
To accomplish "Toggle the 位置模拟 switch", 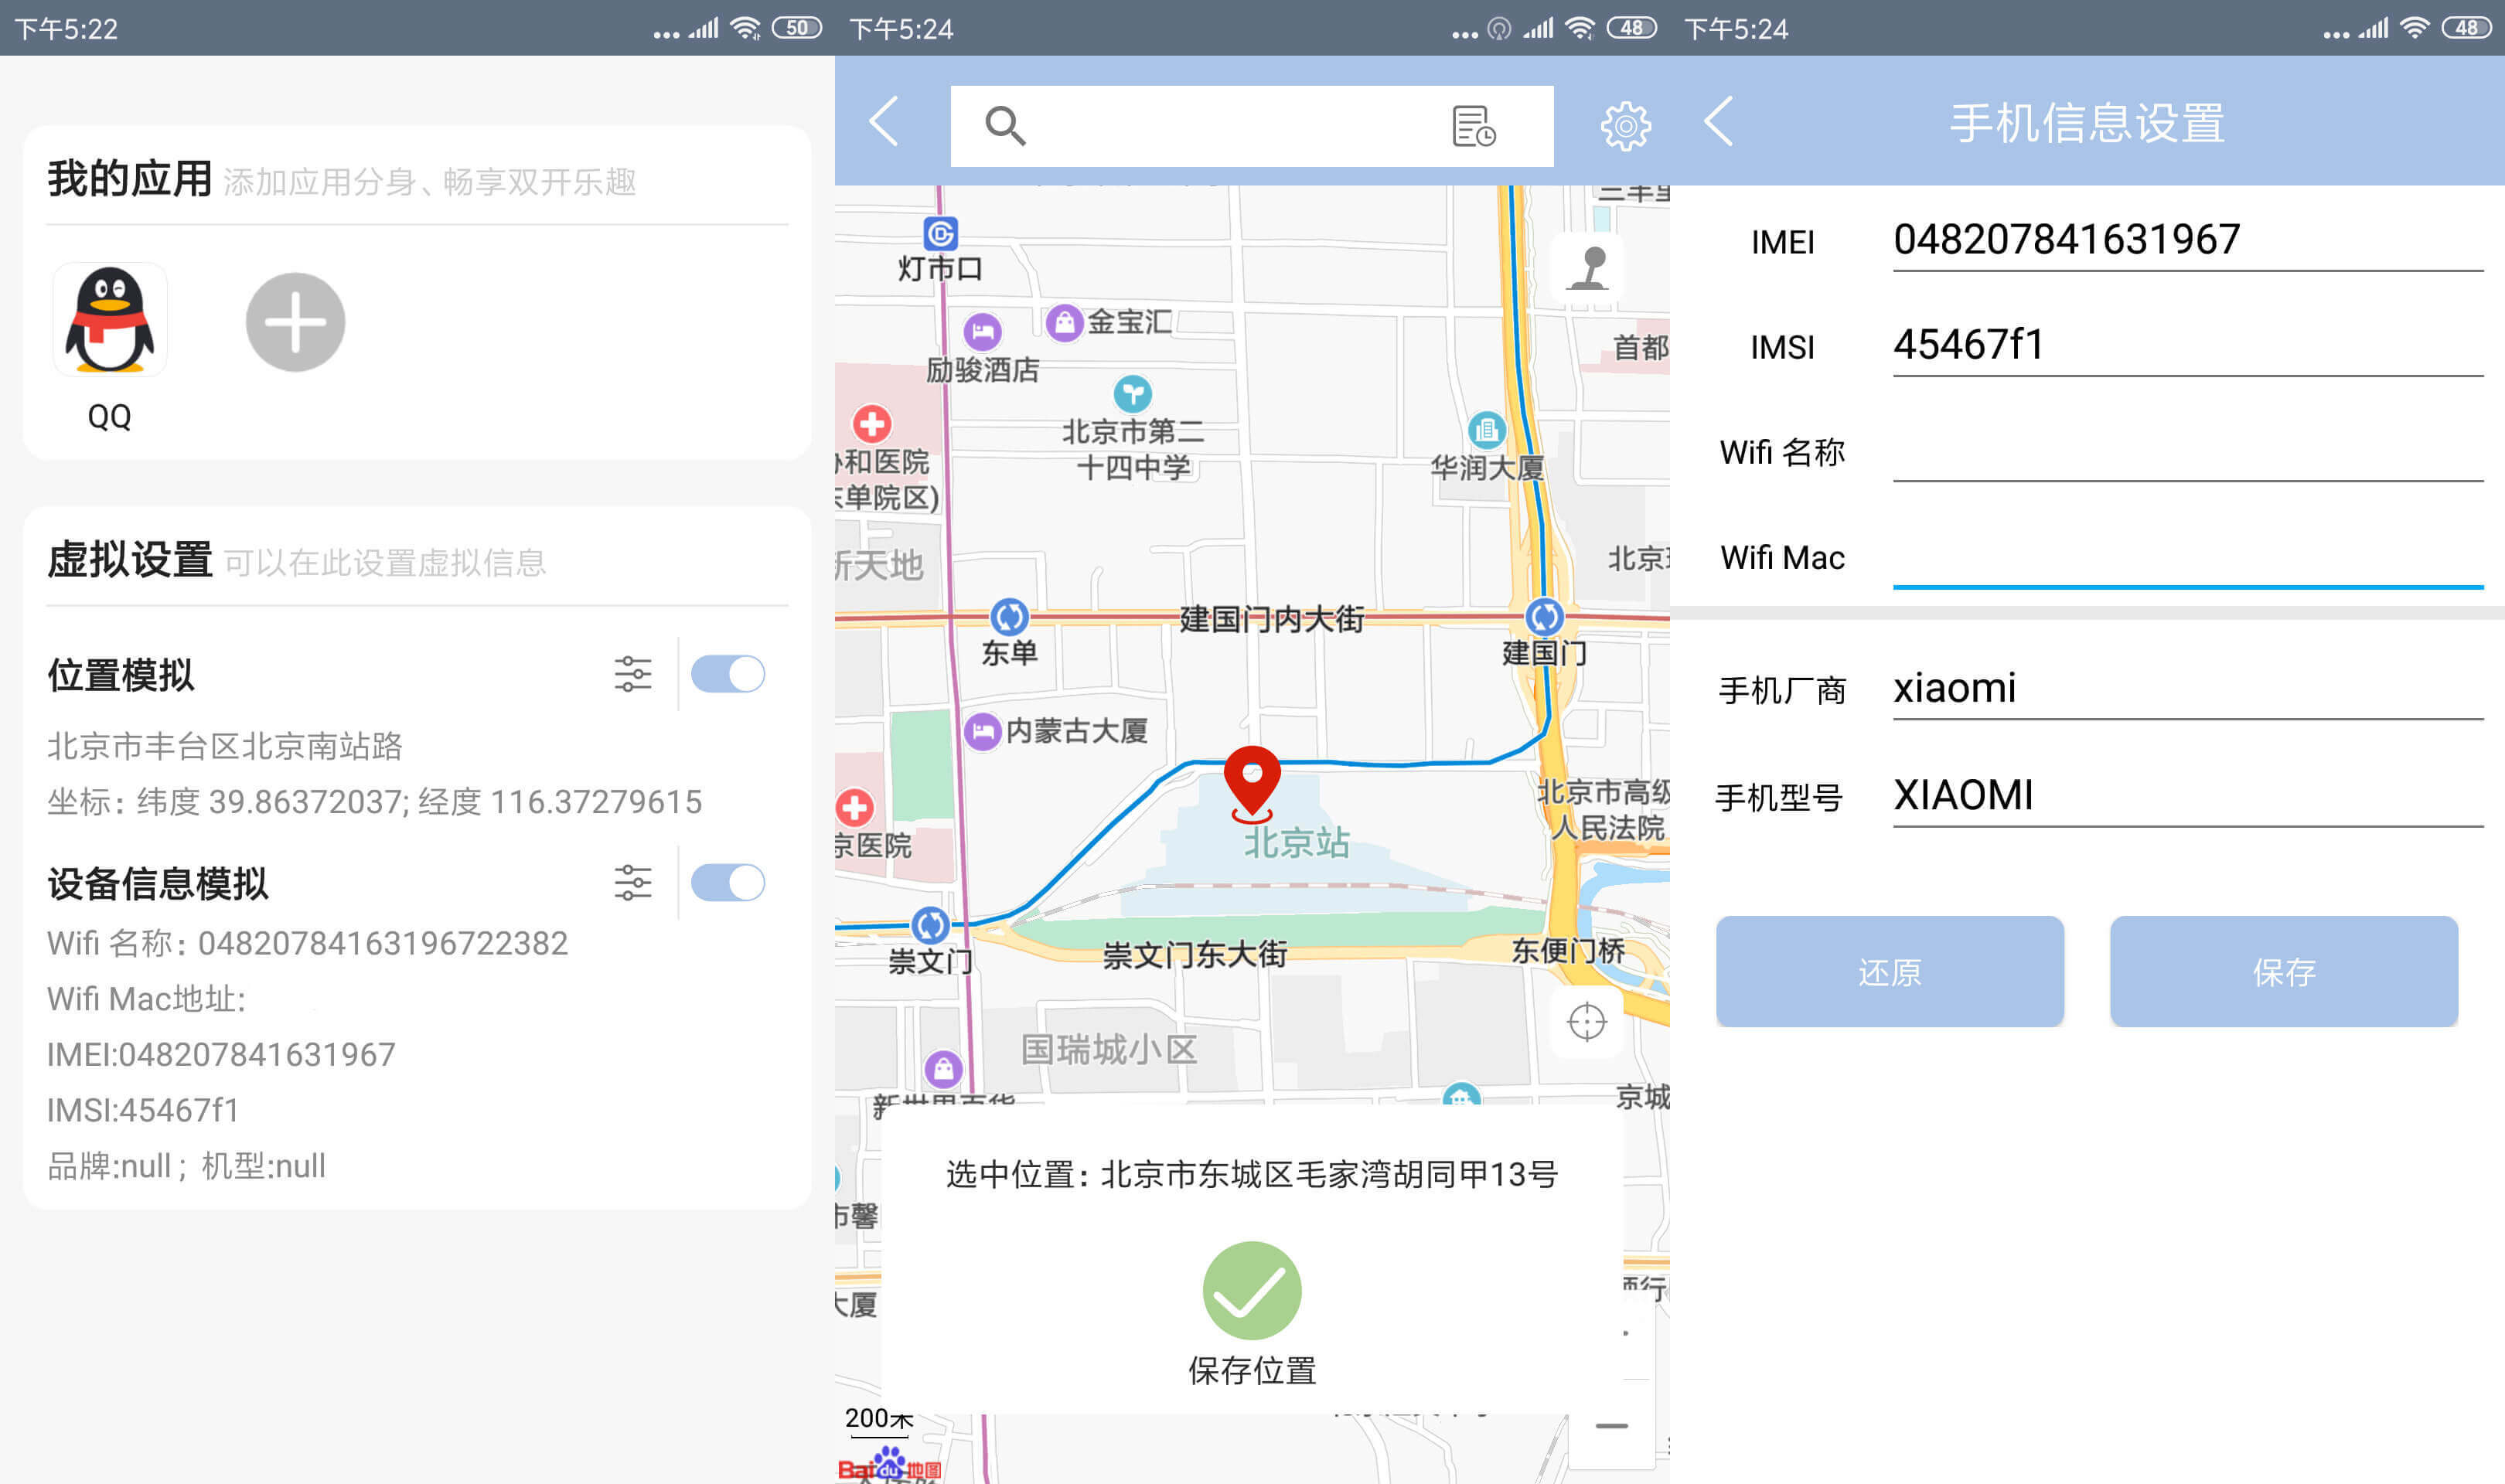I will (x=728, y=674).
